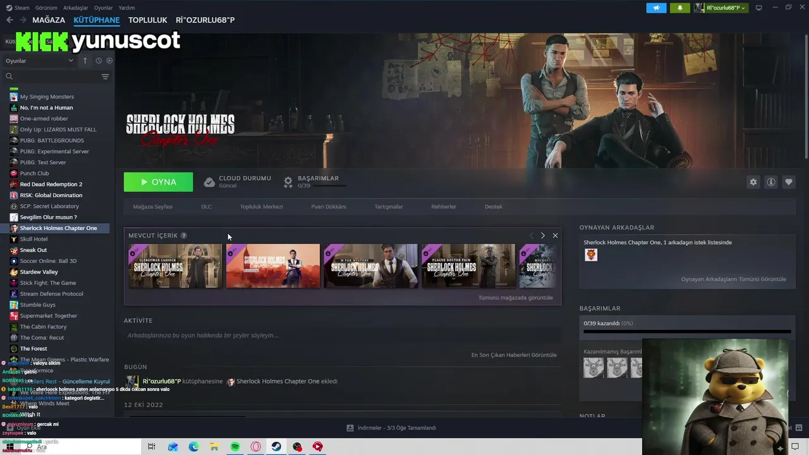
Task: Go back with the left arrow
Action: pyautogui.click(x=9, y=20)
